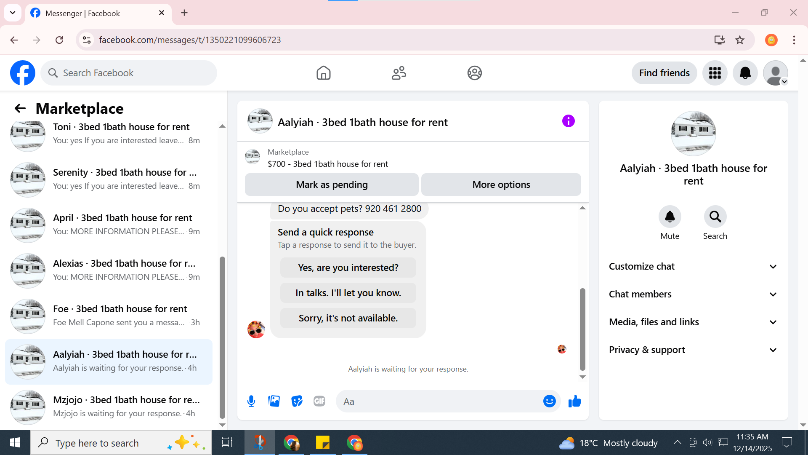Reload the page with browser refresh icon
This screenshot has width=808, height=455.
[x=59, y=40]
